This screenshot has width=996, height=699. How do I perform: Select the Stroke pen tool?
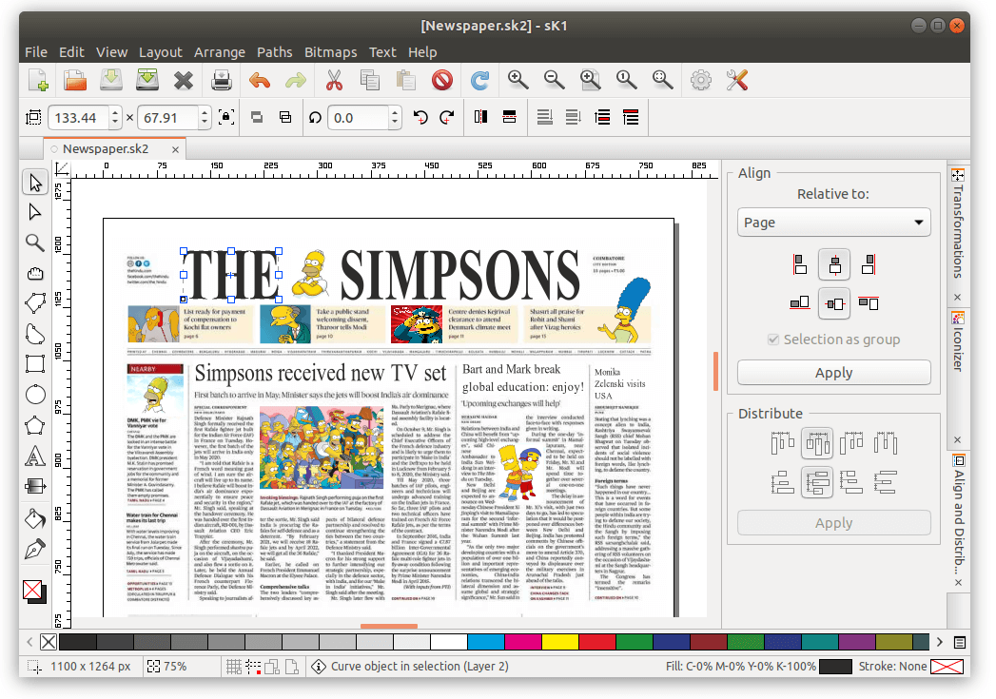coord(35,549)
